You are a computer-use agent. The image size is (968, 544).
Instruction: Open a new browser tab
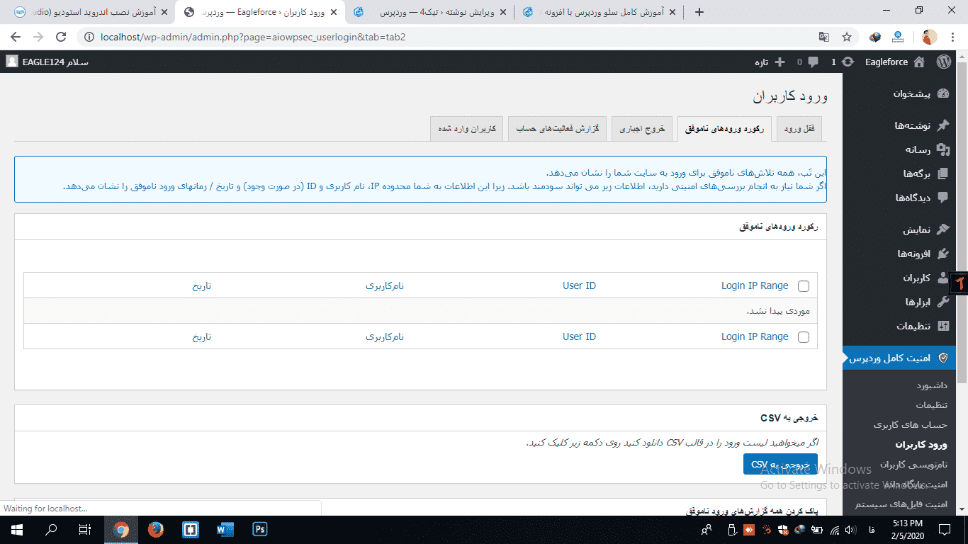point(699,12)
